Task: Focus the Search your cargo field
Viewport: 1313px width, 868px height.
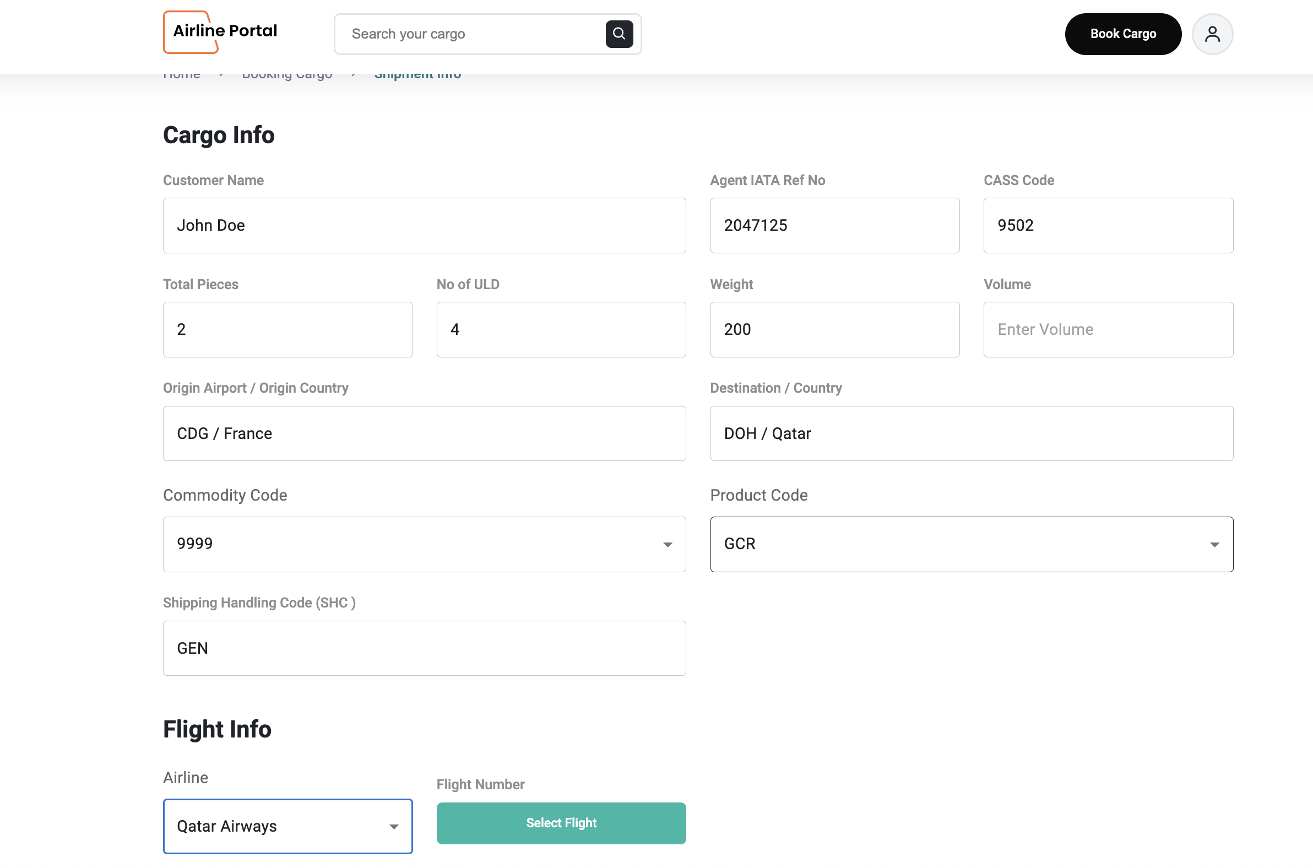Action: click(470, 34)
